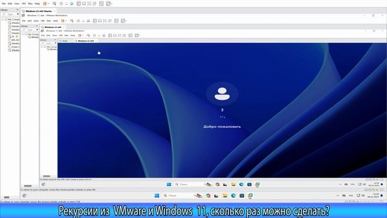The height and width of the screenshot is (218, 387).
Task: Collapse My Computer node in middle Library
Action: [23, 35]
